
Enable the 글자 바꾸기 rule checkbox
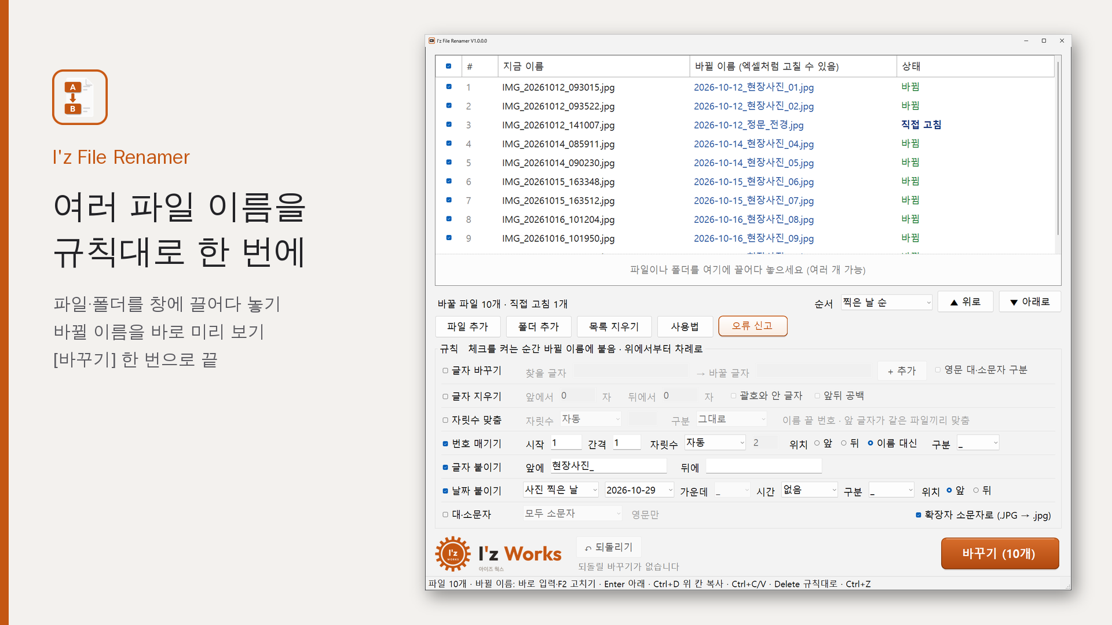[445, 370]
